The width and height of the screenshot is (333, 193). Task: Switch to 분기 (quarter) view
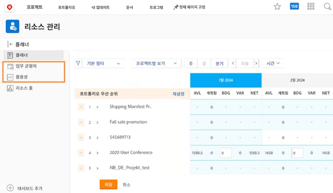(x=219, y=63)
